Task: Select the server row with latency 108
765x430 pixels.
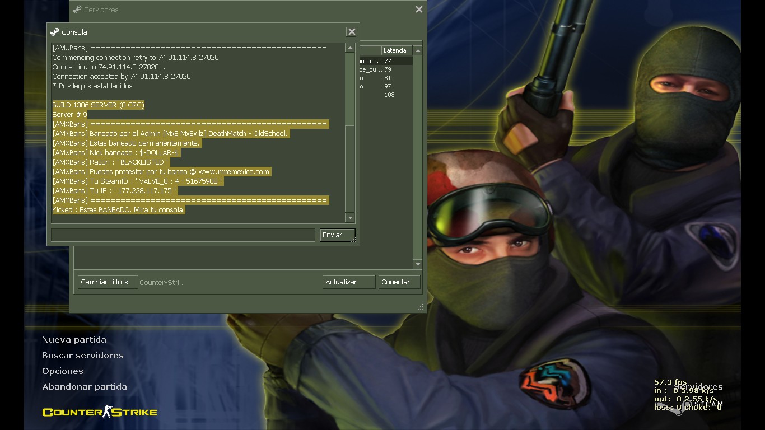Action: tap(385, 95)
